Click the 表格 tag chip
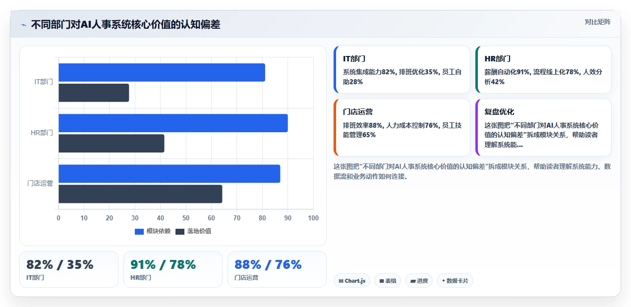 388,281
